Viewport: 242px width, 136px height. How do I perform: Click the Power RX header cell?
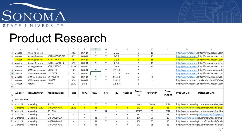152,93
